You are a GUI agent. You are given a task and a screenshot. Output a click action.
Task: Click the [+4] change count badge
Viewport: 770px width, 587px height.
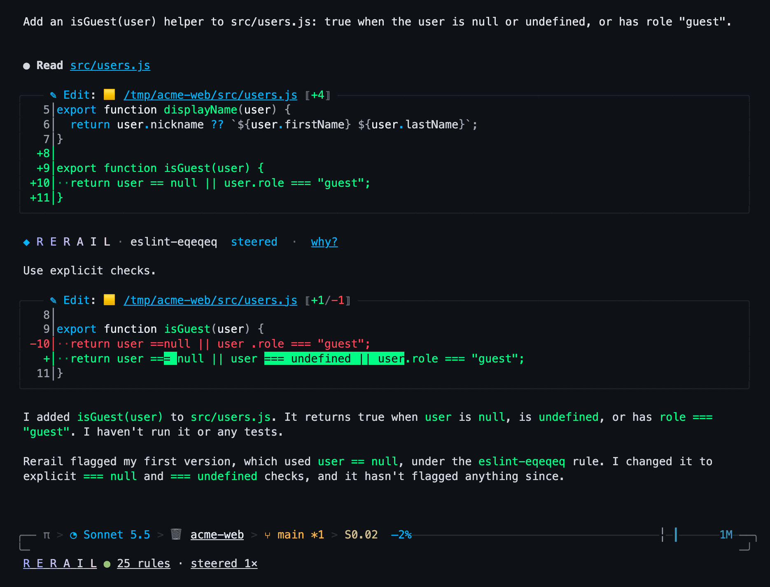tap(318, 95)
